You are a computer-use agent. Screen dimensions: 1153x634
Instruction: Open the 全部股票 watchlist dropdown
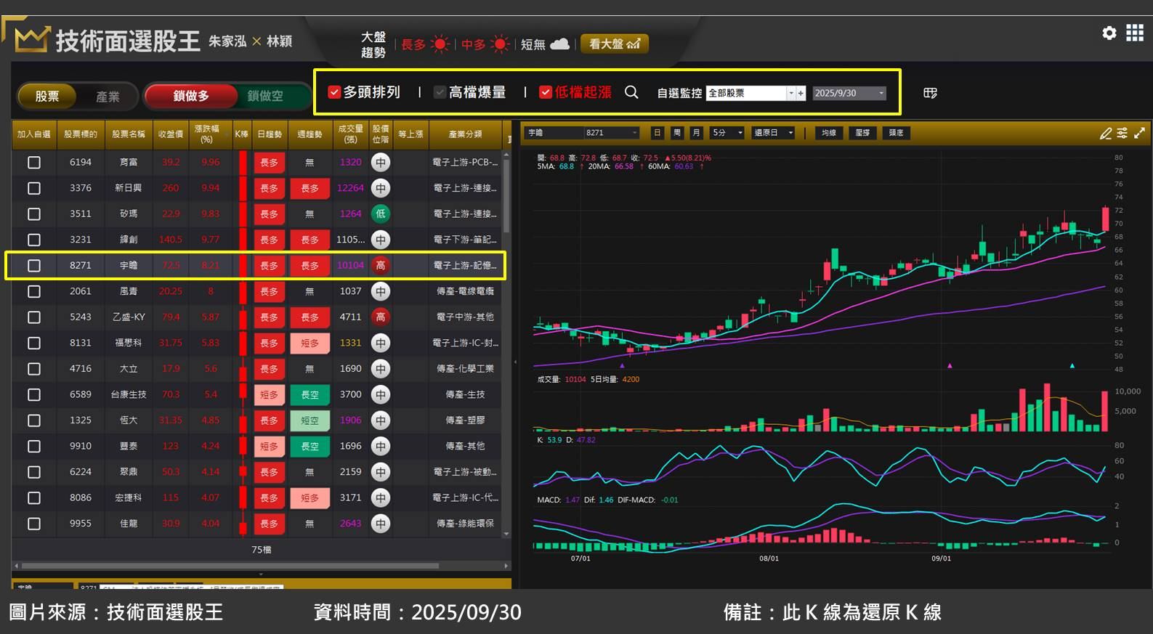click(790, 93)
